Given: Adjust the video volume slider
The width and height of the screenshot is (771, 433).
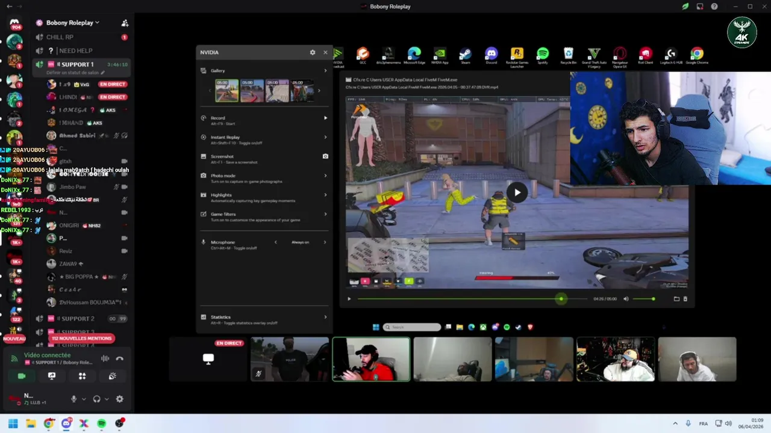Looking at the screenshot, I should point(645,299).
